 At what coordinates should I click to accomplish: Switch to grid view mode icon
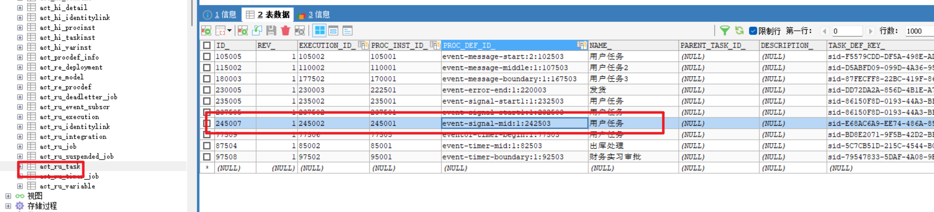point(320,31)
